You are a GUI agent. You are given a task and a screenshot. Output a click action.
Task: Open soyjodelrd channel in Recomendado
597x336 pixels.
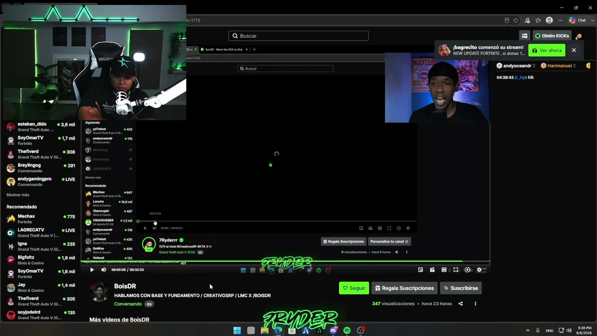click(x=41, y=315)
